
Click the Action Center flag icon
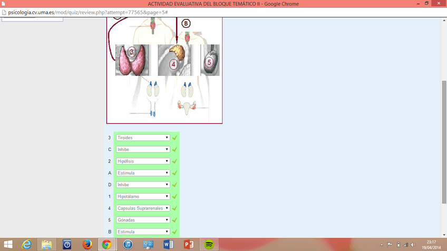(x=390, y=245)
